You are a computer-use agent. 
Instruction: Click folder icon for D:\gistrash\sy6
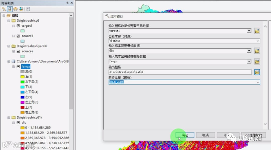(13, 21)
